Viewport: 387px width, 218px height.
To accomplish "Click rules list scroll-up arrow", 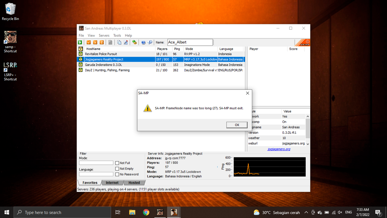I will pos(308,117).
